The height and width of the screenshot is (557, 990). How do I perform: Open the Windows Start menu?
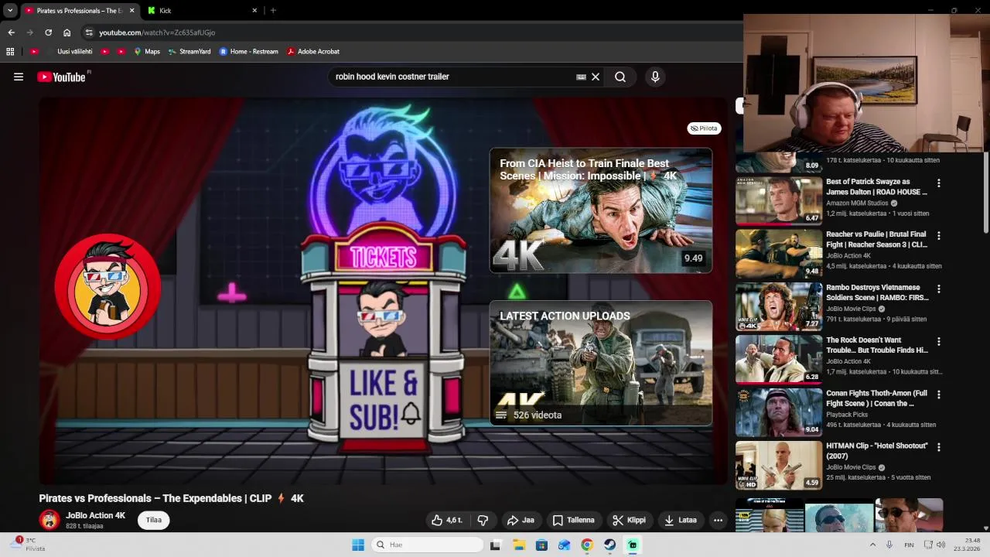click(358, 545)
